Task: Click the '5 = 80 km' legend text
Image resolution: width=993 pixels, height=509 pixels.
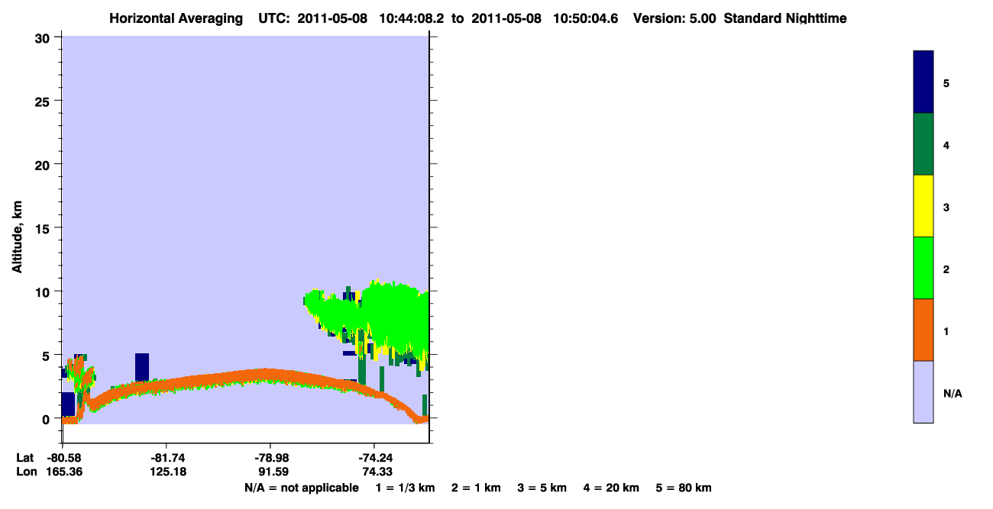Action: [x=684, y=488]
